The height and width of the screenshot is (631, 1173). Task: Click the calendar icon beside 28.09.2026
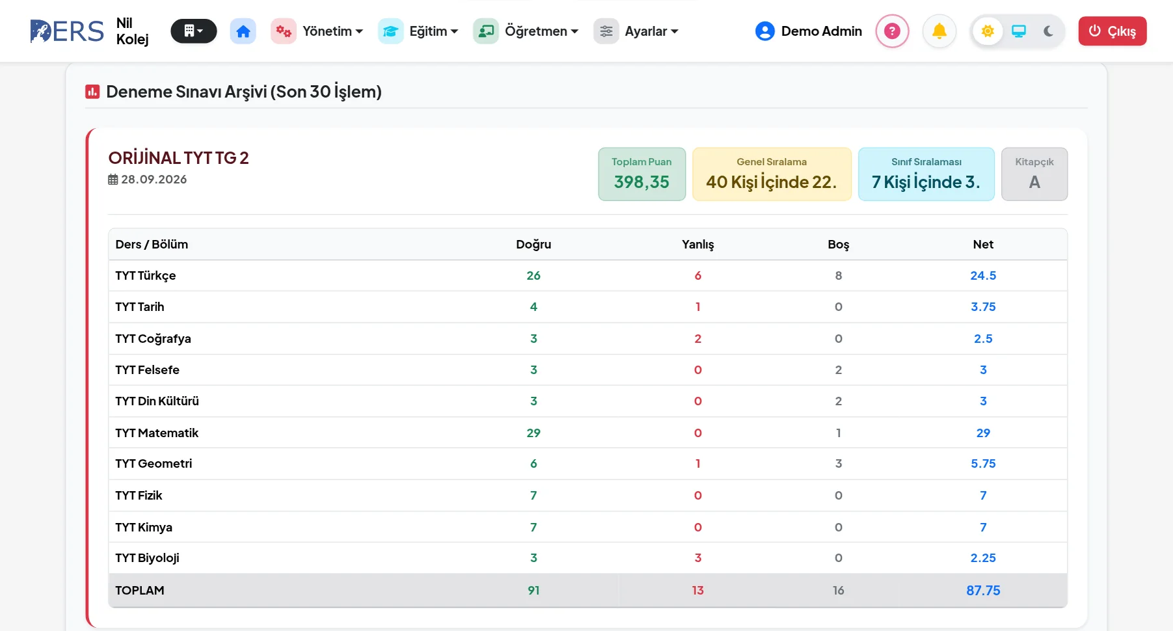tap(113, 180)
